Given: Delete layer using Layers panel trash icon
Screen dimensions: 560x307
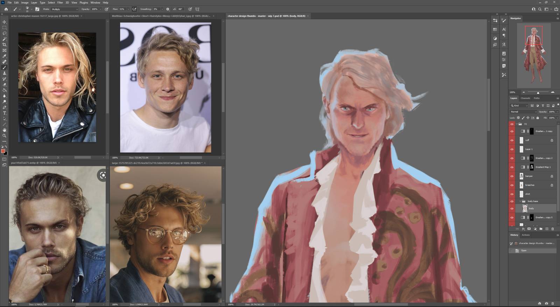Looking at the screenshot, I should [x=553, y=229].
